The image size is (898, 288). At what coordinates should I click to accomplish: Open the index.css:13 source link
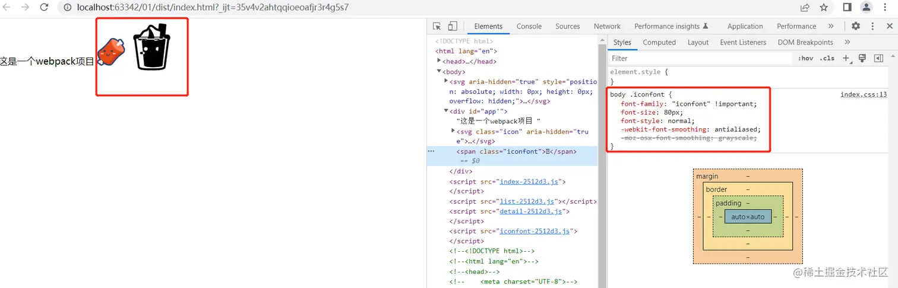click(864, 94)
